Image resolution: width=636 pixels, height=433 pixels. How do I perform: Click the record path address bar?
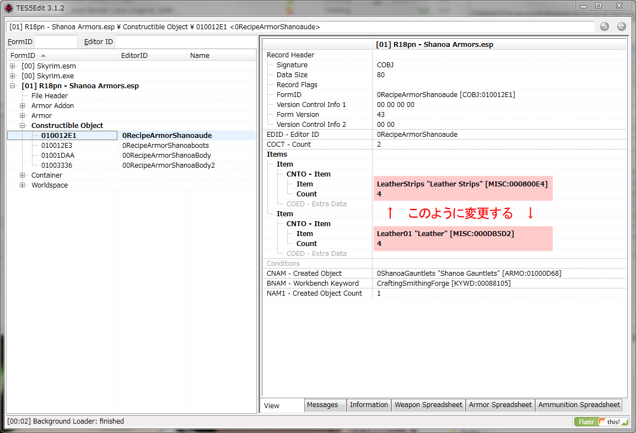coord(300,27)
